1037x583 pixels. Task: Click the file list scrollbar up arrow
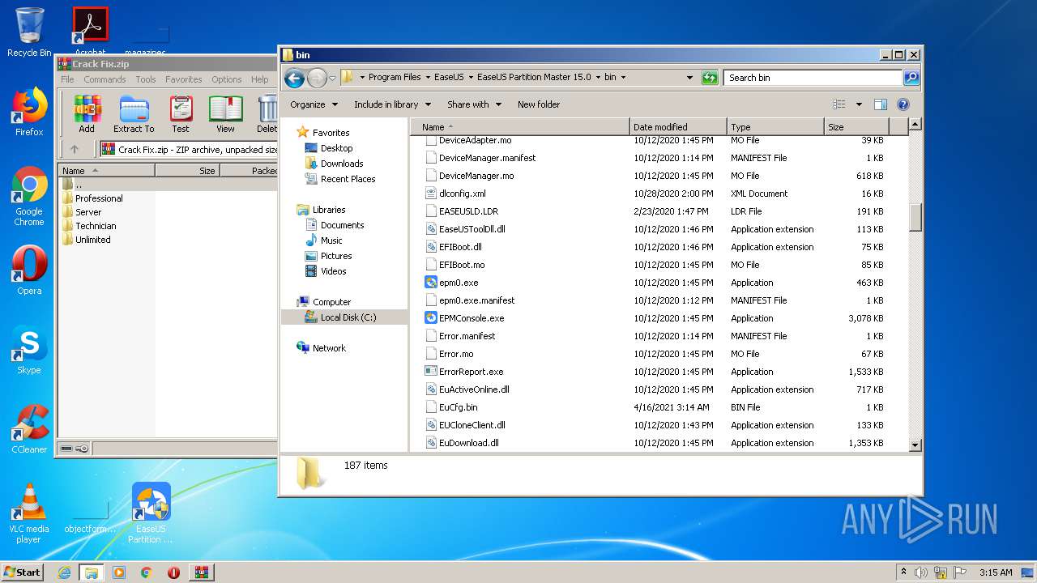[915, 125]
